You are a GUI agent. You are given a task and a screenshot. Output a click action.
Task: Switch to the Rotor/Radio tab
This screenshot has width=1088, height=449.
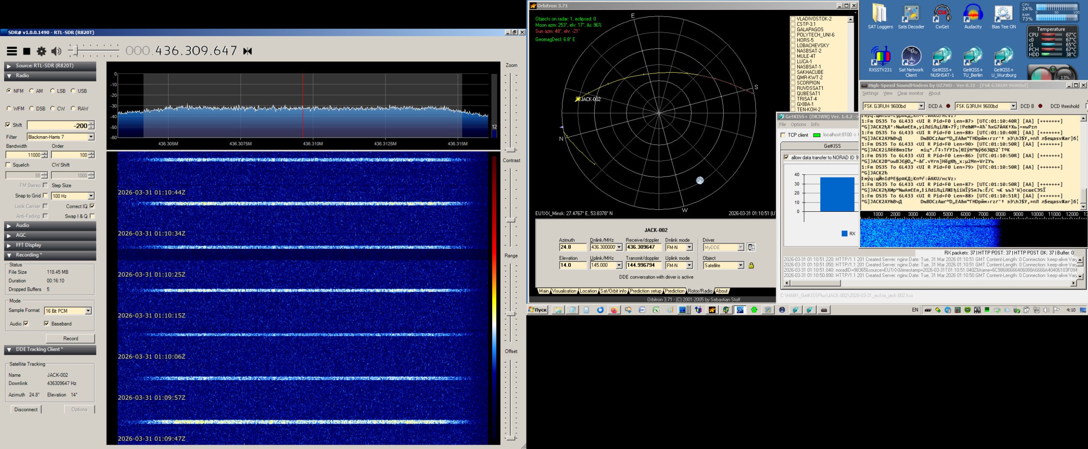click(x=700, y=291)
